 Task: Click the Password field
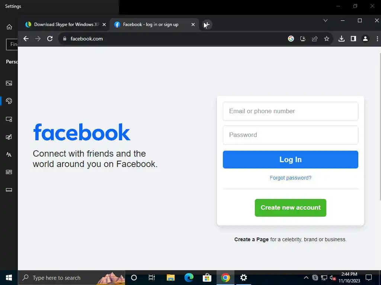pyautogui.click(x=290, y=135)
